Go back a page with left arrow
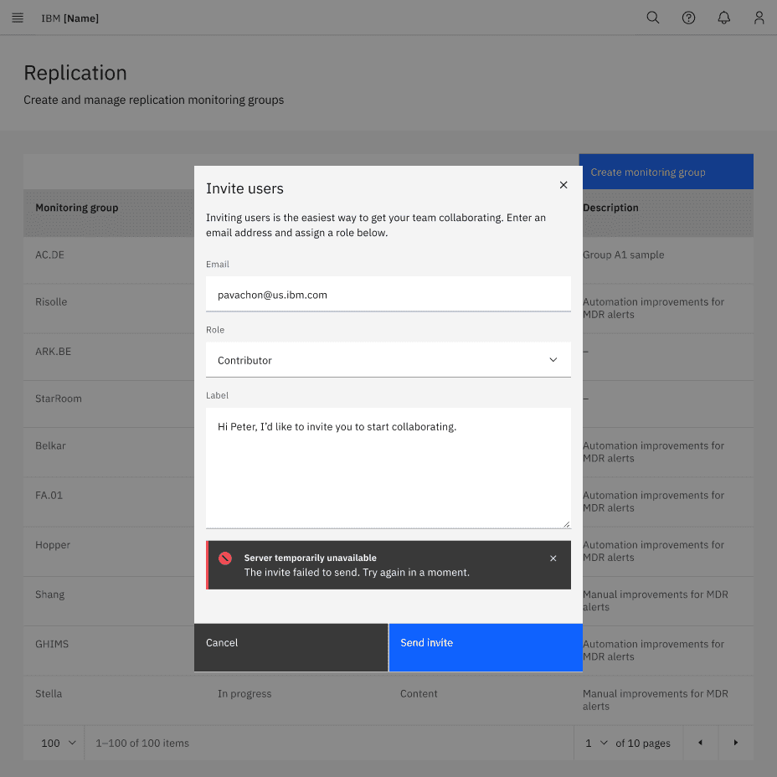This screenshot has width=777, height=777. click(701, 743)
